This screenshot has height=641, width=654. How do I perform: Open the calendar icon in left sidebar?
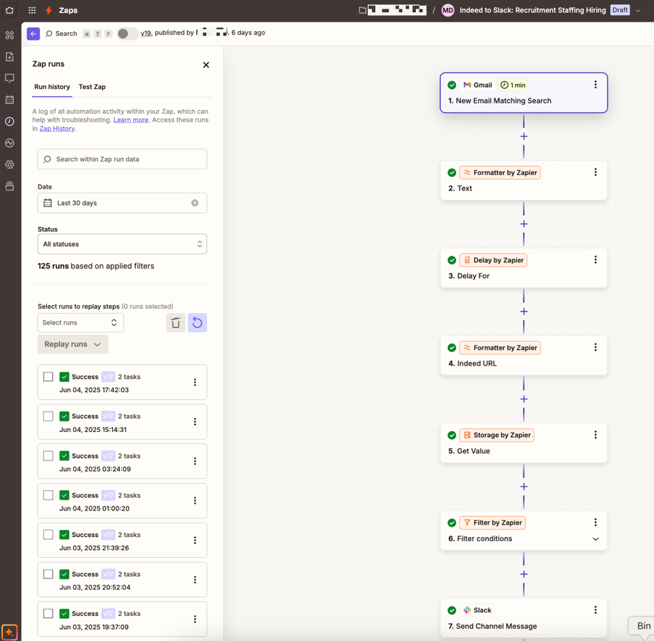click(9, 99)
